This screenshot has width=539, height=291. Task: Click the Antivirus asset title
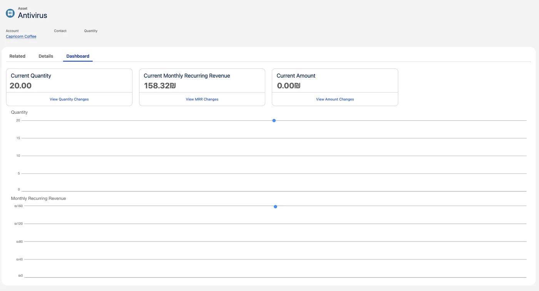click(x=33, y=15)
